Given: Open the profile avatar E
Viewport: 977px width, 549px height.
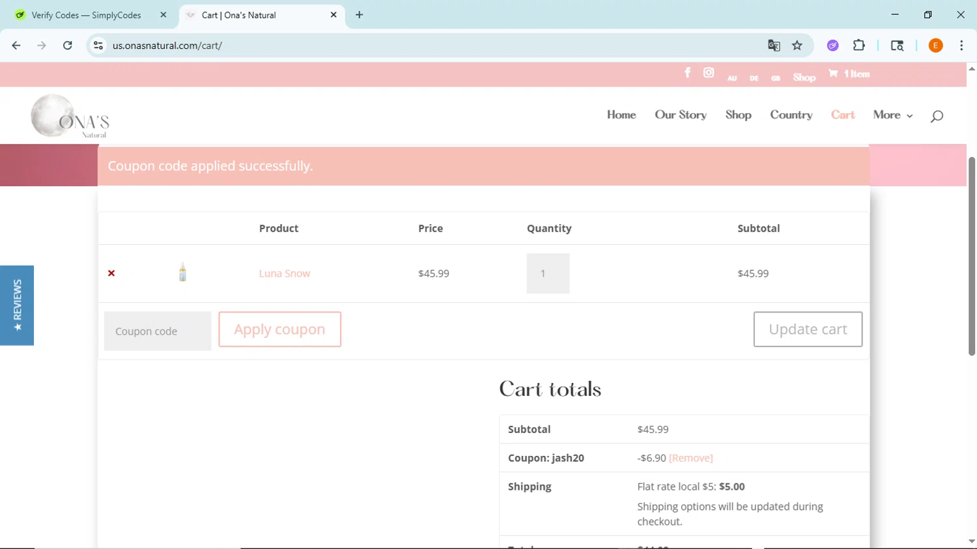Looking at the screenshot, I should pyautogui.click(x=936, y=46).
